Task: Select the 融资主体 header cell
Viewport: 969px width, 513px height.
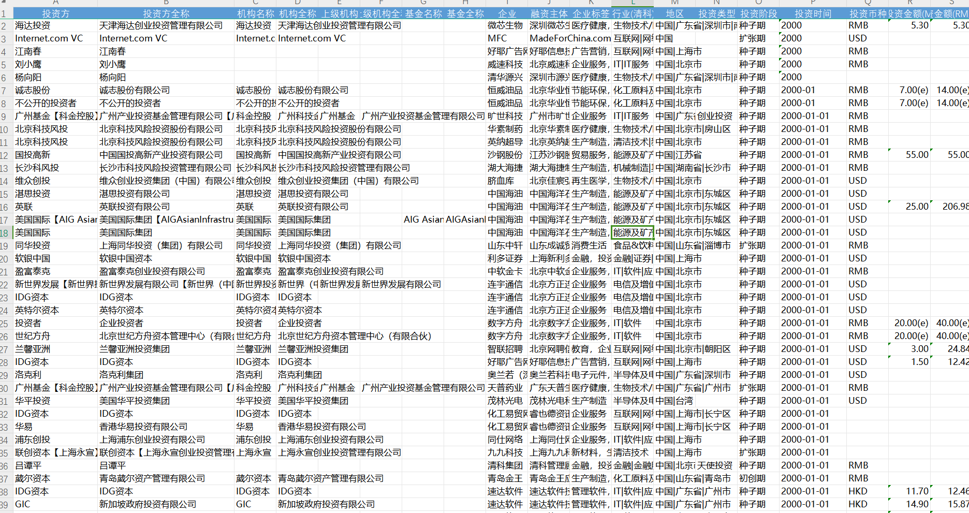Action: click(x=549, y=13)
